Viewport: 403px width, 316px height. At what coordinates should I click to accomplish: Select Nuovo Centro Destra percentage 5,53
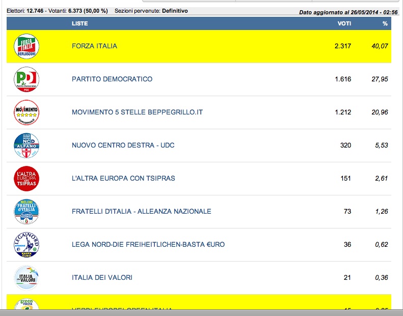pos(382,146)
